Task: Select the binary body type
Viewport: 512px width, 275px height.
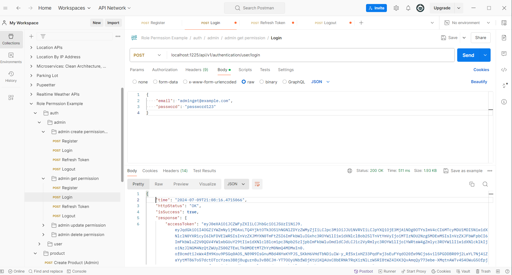Action: 261,82
